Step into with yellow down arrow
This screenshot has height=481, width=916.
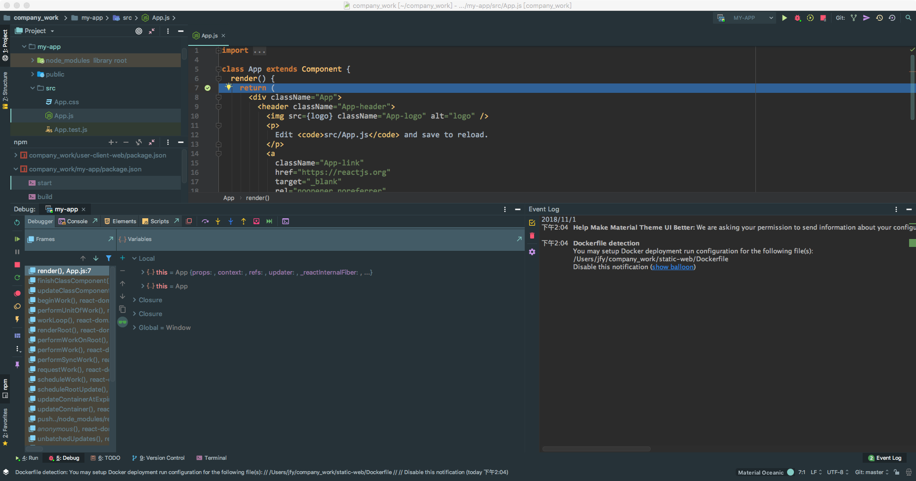218,221
